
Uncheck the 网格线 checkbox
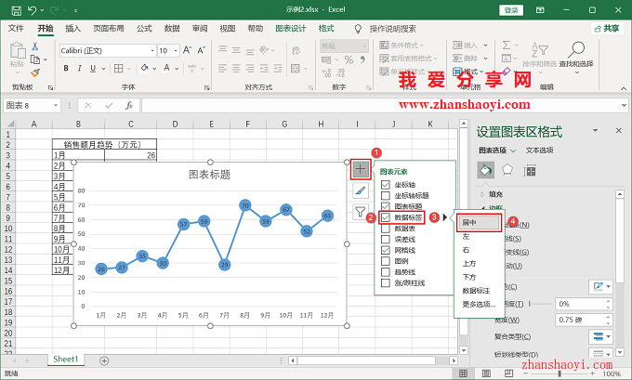coord(386,250)
